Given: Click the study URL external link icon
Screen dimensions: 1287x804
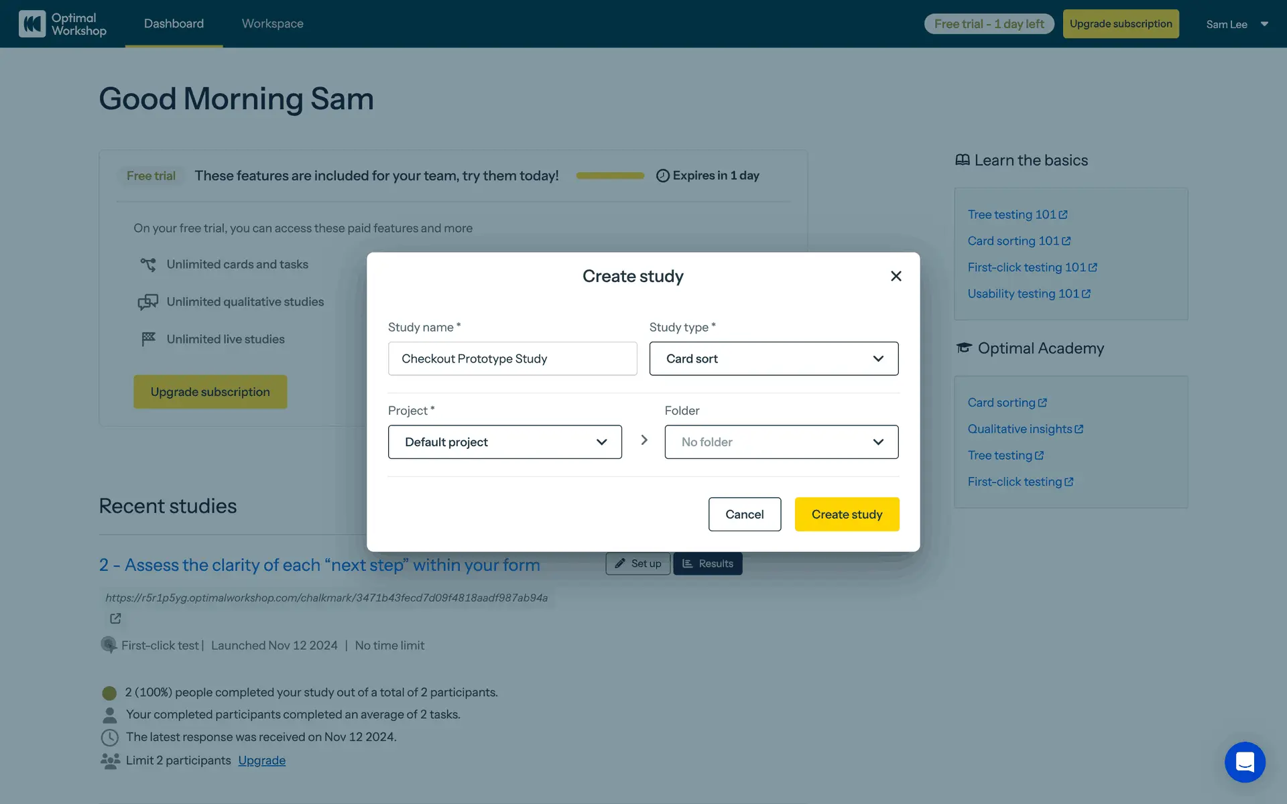Looking at the screenshot, I should (x=115, y=618).
